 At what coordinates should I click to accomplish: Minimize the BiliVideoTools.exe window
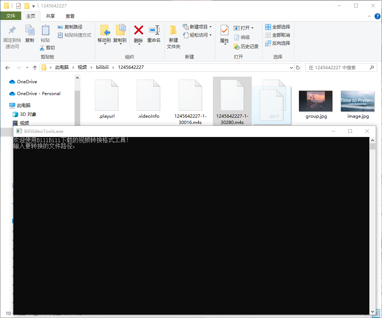(x=333, y=131)
